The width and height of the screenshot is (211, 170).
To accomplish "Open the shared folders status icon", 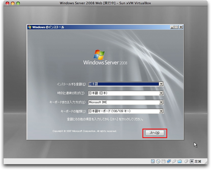I will pos(180,161).
